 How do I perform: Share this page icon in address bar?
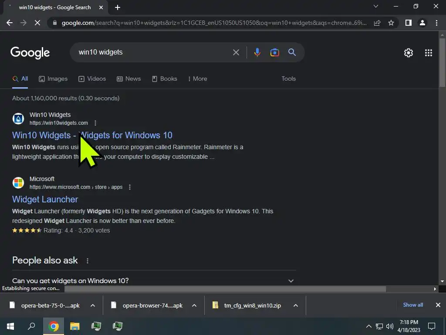coord(377,23)
